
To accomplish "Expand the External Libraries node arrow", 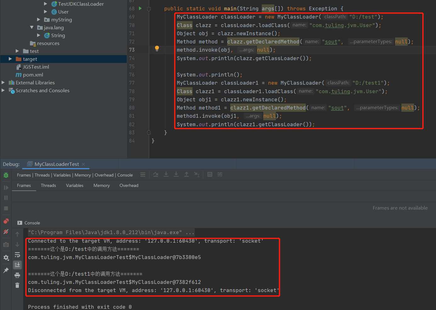I will tap(3, 82).
